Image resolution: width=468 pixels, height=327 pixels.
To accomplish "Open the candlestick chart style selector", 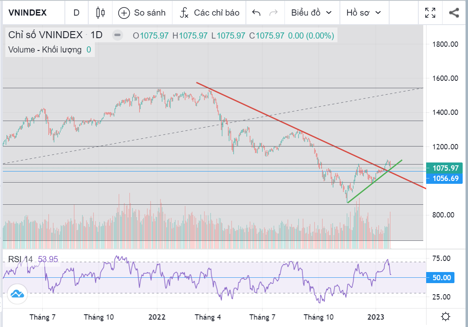I will pos(100,13).
